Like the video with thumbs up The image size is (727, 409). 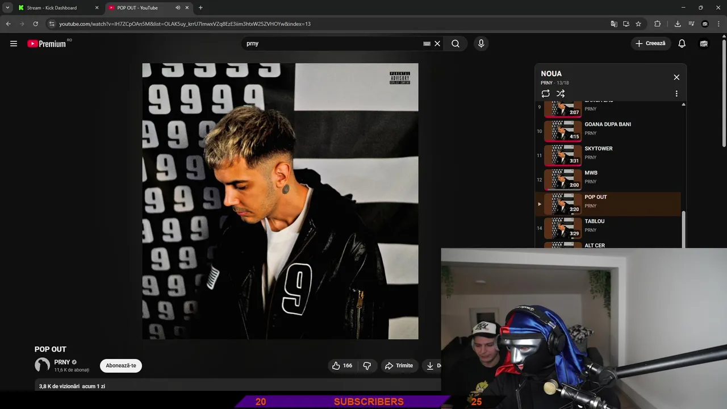point(342,366)
